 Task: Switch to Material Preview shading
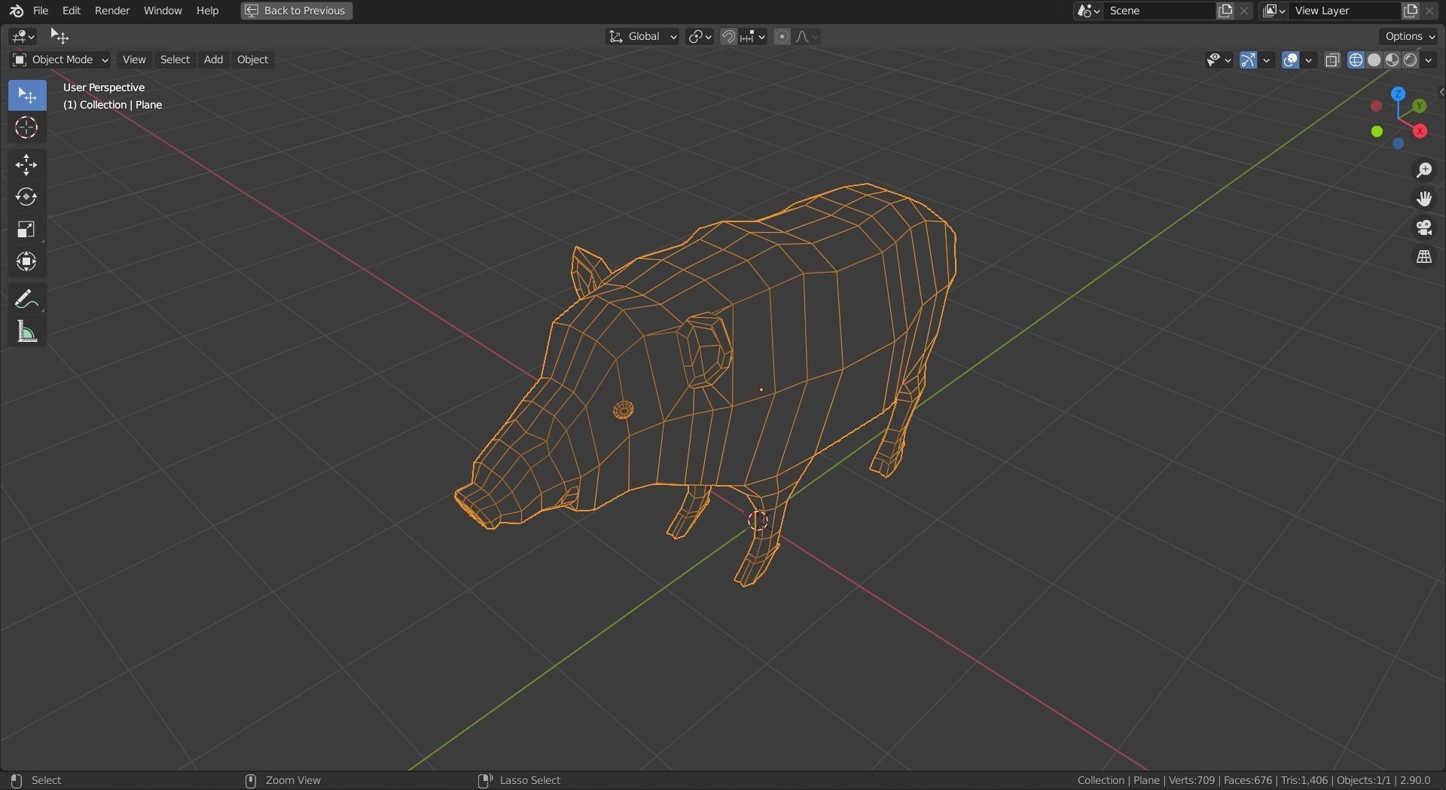point(1392,59)
